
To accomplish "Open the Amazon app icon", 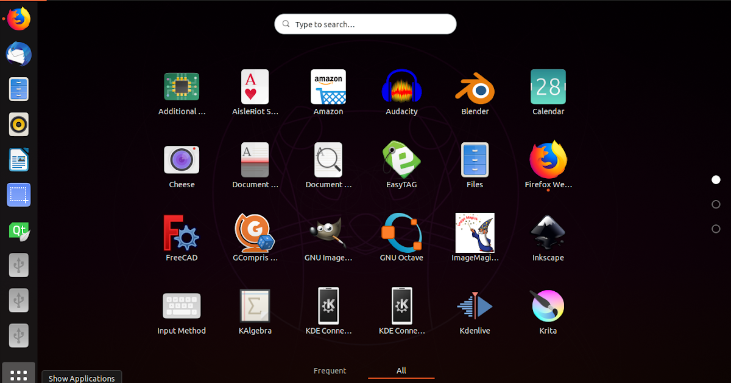I will pyautogui.click(x=328, y=87).
